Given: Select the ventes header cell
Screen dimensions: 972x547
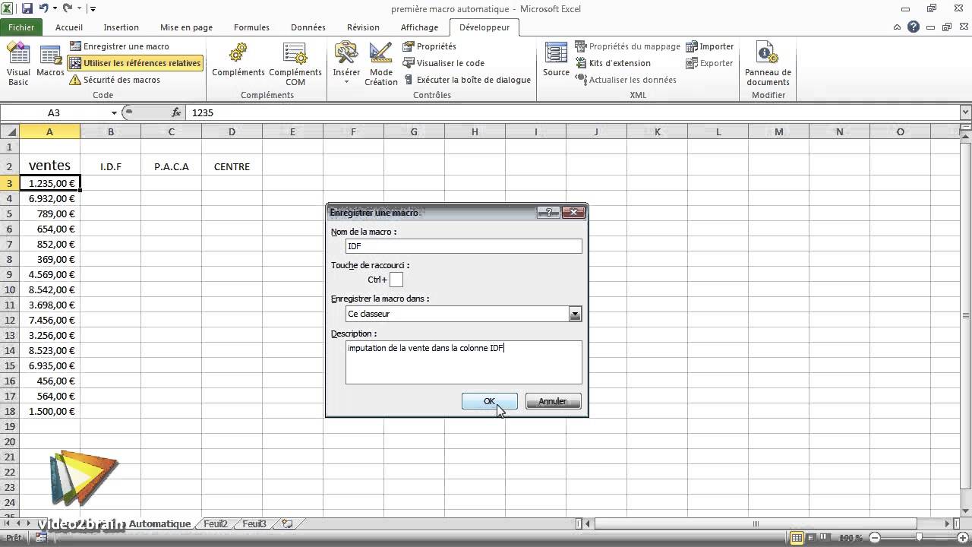Looking at the screenshot, I should tap(49, 165).
